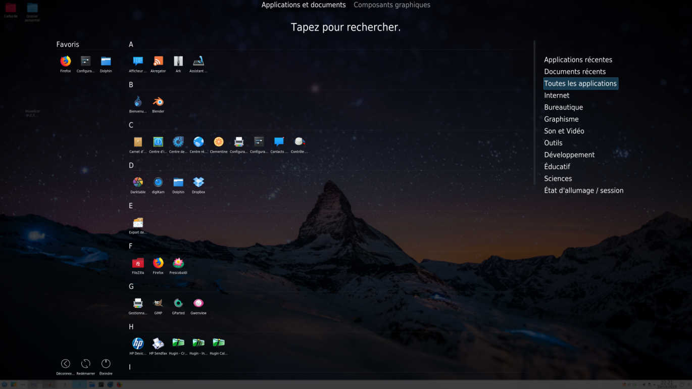This screenshot has width=692, height=389.
Task: Open the Hugin - In... icon
Action: [199, 344]
